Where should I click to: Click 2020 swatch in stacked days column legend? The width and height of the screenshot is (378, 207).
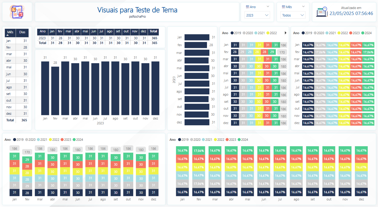click(27, 140)
